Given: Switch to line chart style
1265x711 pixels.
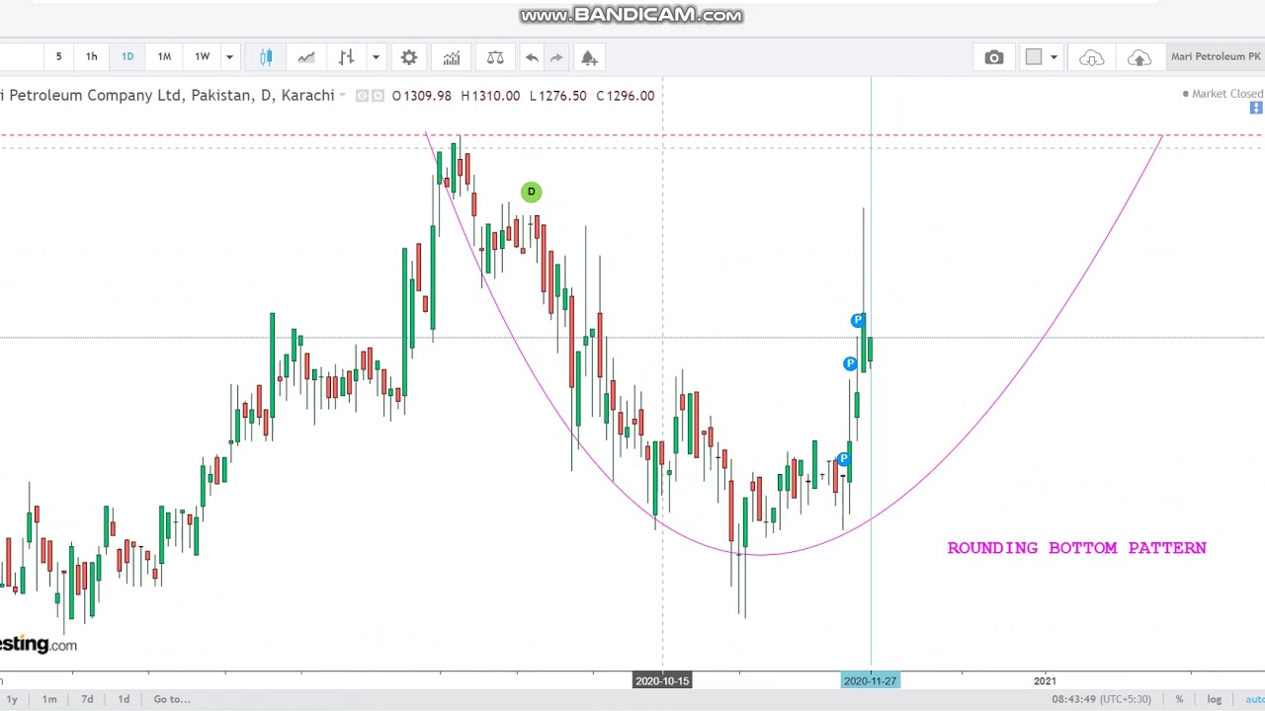Looking at the screenshot, I should [x=306, y=57].
